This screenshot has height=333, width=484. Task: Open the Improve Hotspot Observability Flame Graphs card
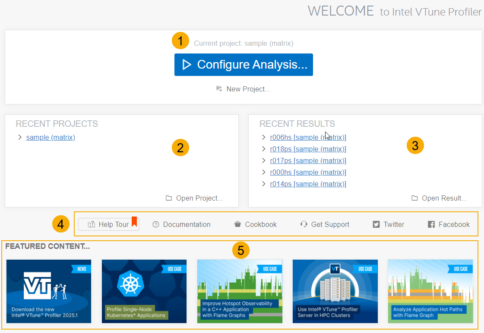[240, 292]
